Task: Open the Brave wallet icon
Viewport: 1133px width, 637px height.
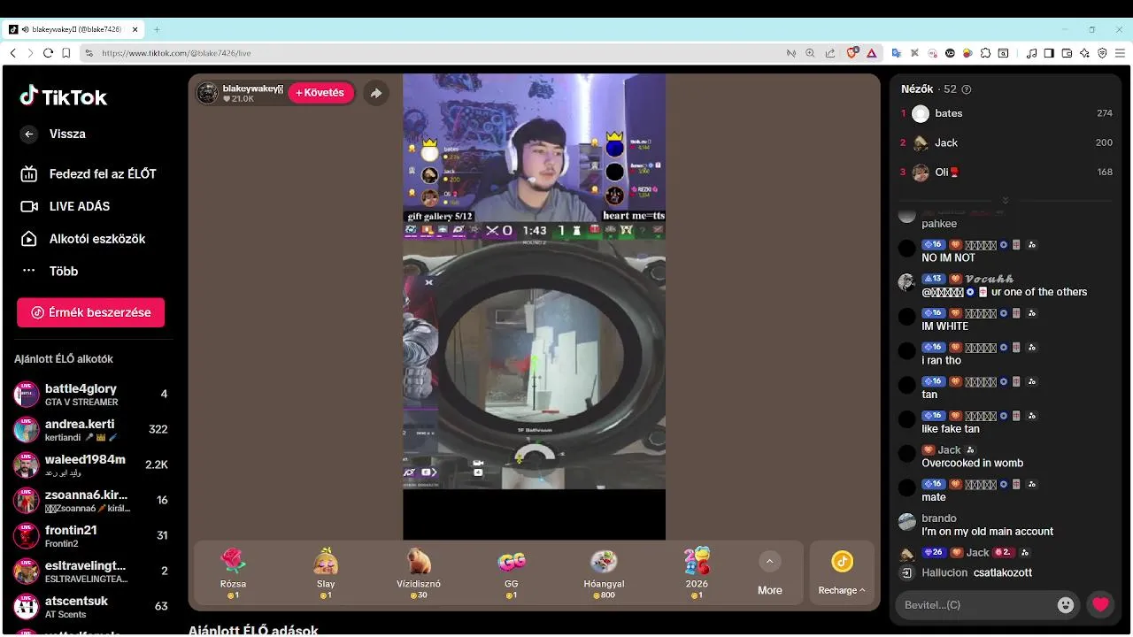Action: tap(1067, 53)
